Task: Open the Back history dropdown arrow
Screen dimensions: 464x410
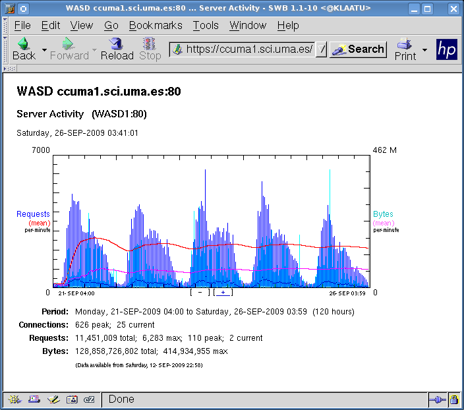Action: [44, 49]
